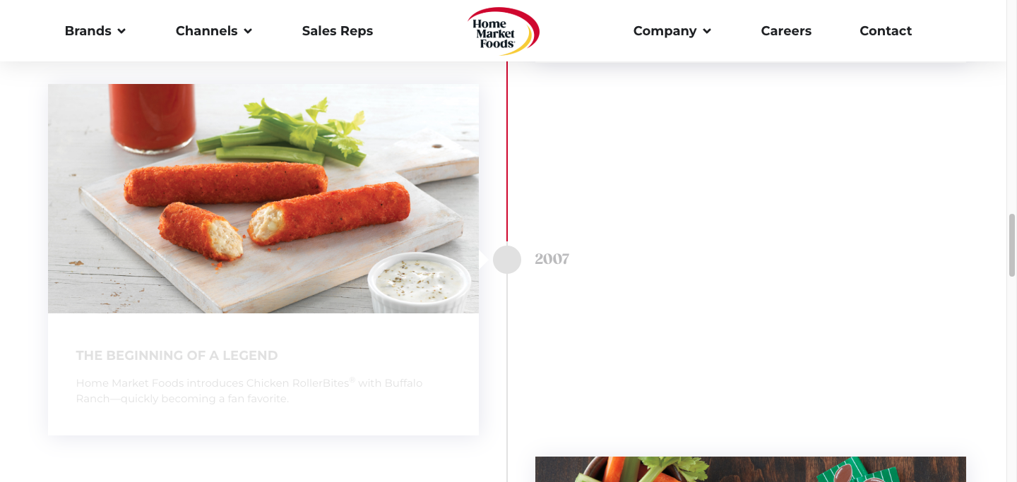Viewport: 1017px width, 482px height.
Task: Click the Home Market Foods logo
Action: pos(504,31)
